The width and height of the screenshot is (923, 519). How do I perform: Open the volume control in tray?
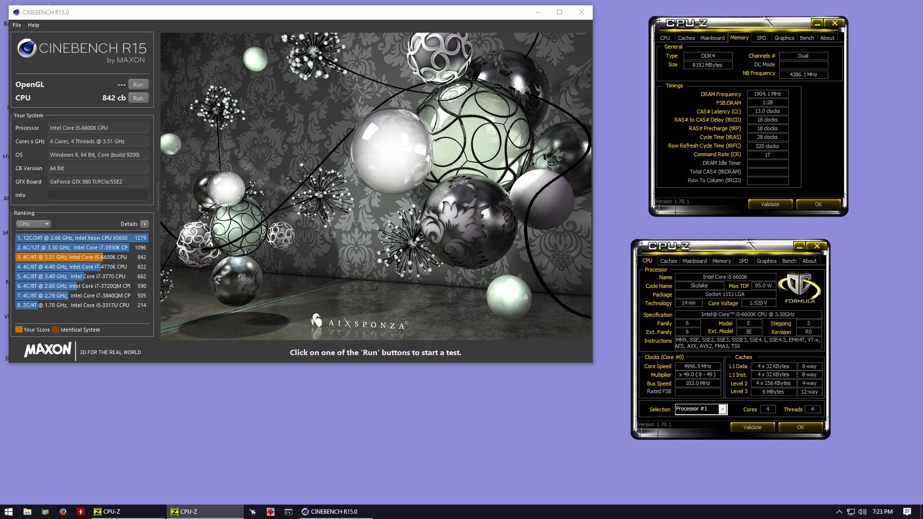click(862, 512)
